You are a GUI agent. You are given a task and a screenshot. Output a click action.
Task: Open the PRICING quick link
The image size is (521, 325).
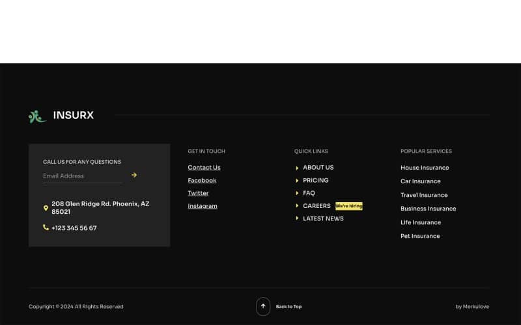pyautogui.click(x=315, y=180)
